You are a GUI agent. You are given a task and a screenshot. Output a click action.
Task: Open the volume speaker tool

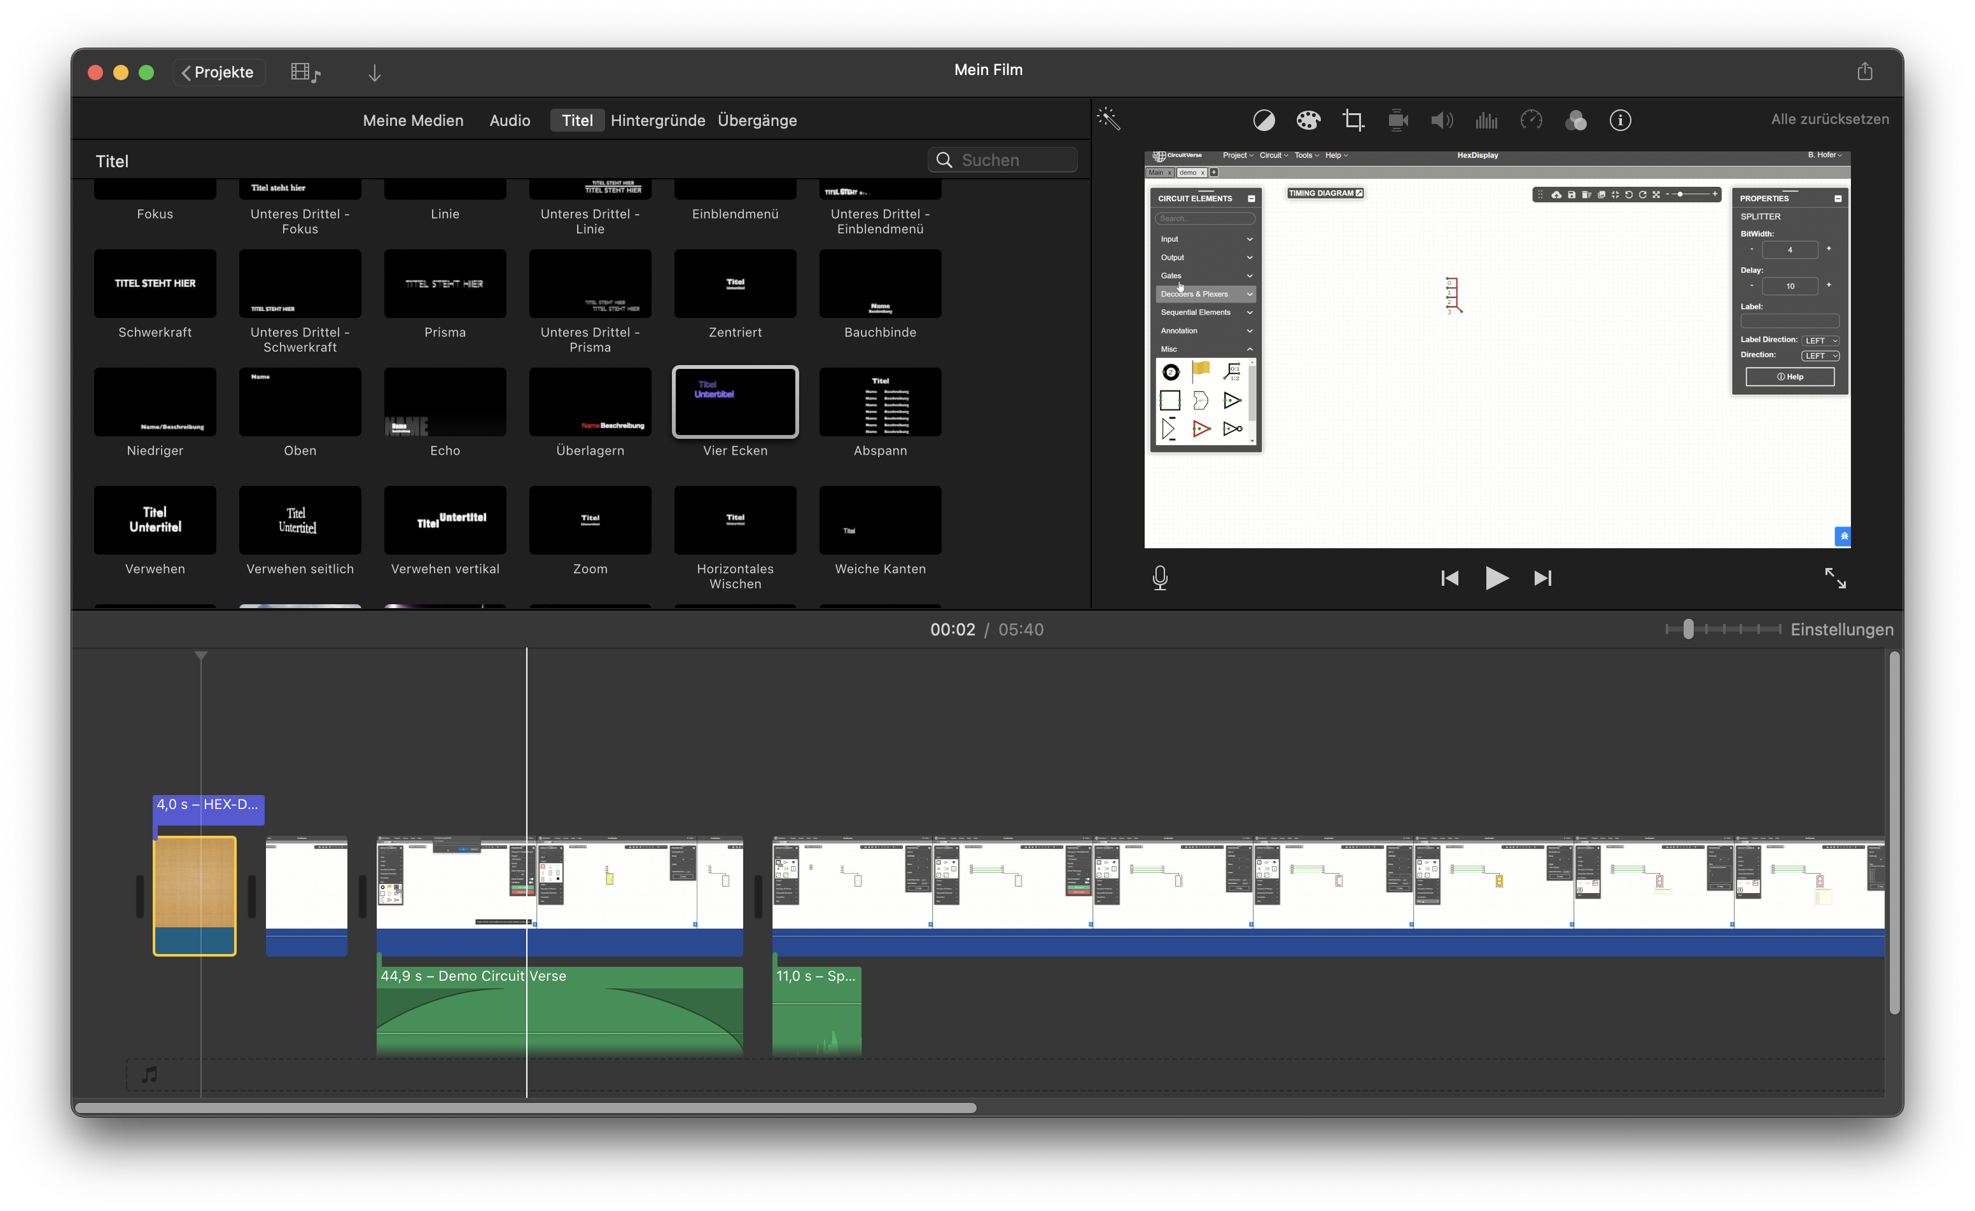tap(1442, 120)
